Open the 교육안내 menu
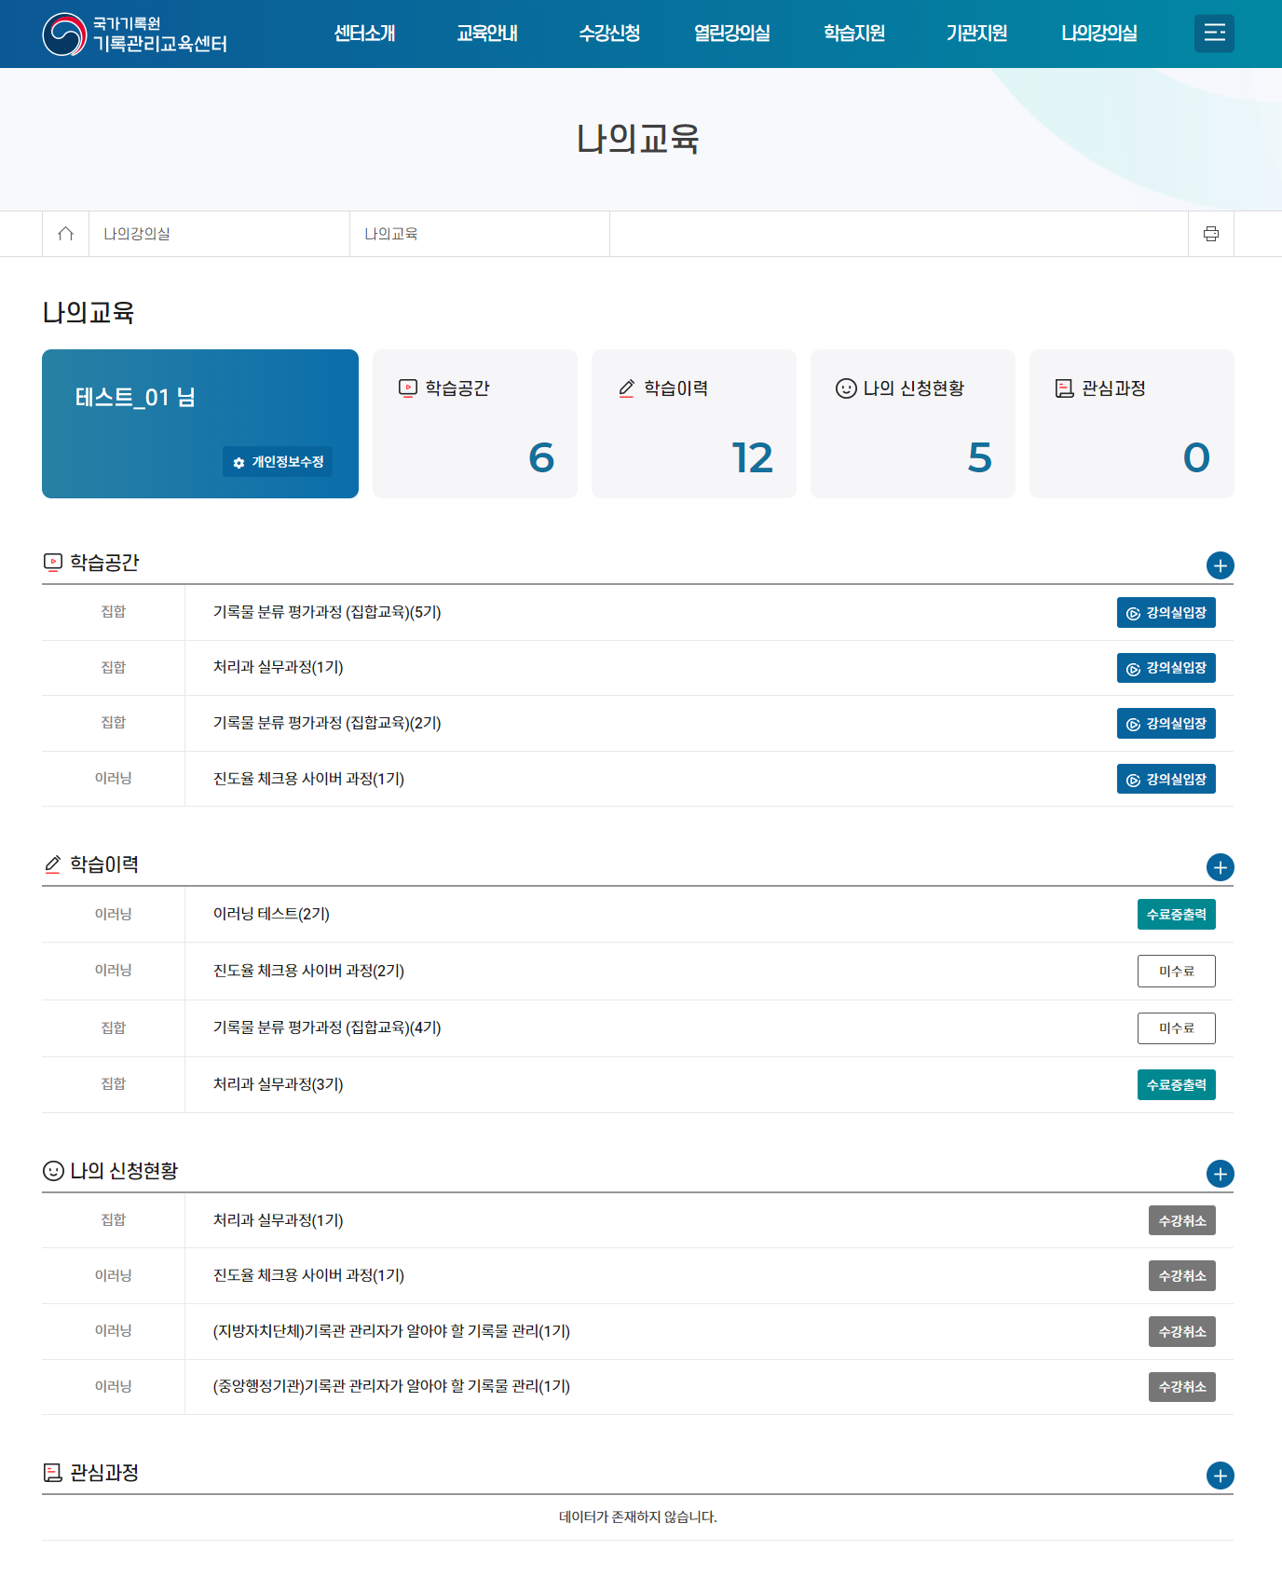 [487, 34]
